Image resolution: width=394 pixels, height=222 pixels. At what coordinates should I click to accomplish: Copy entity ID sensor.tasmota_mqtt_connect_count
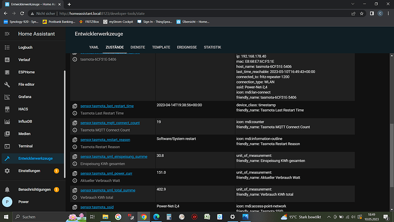click(x=75, y=123)
